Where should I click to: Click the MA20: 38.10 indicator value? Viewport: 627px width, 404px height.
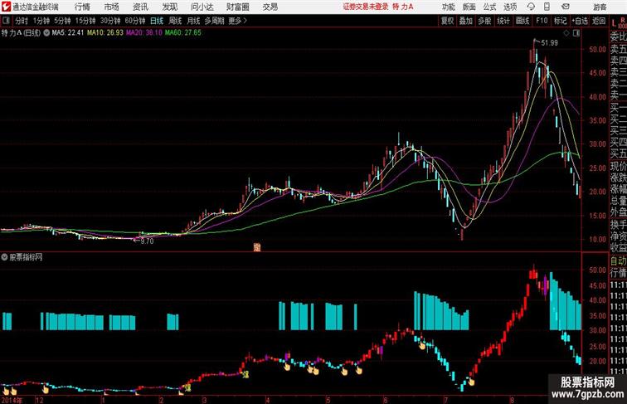[144, 33]
